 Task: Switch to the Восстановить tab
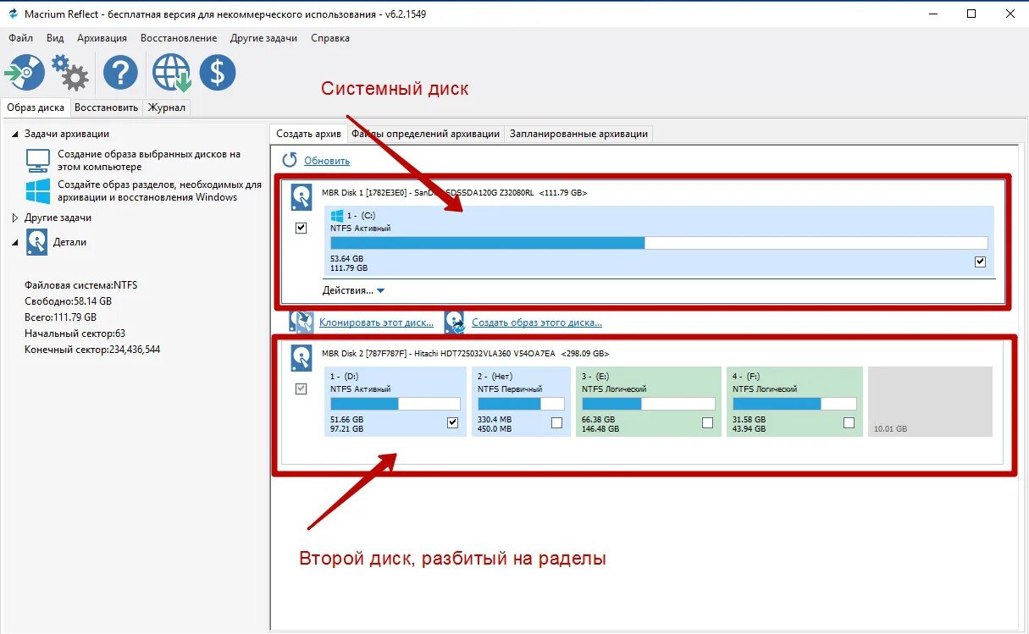pos(106,108)
